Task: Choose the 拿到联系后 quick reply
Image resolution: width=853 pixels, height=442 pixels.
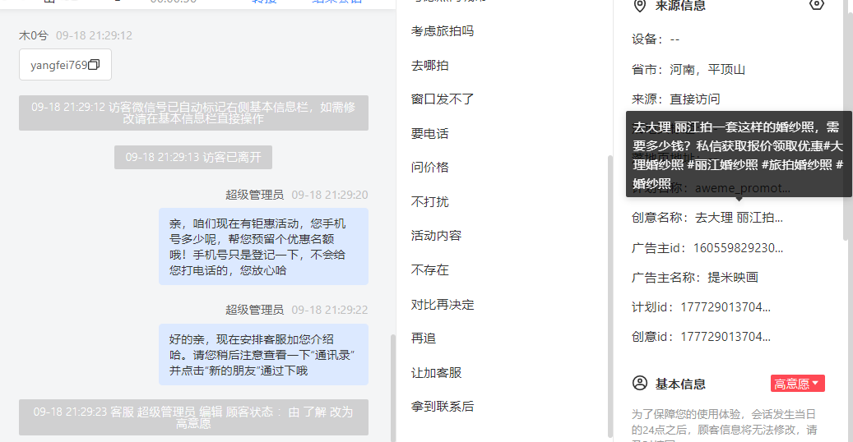Action: (443, 406)
